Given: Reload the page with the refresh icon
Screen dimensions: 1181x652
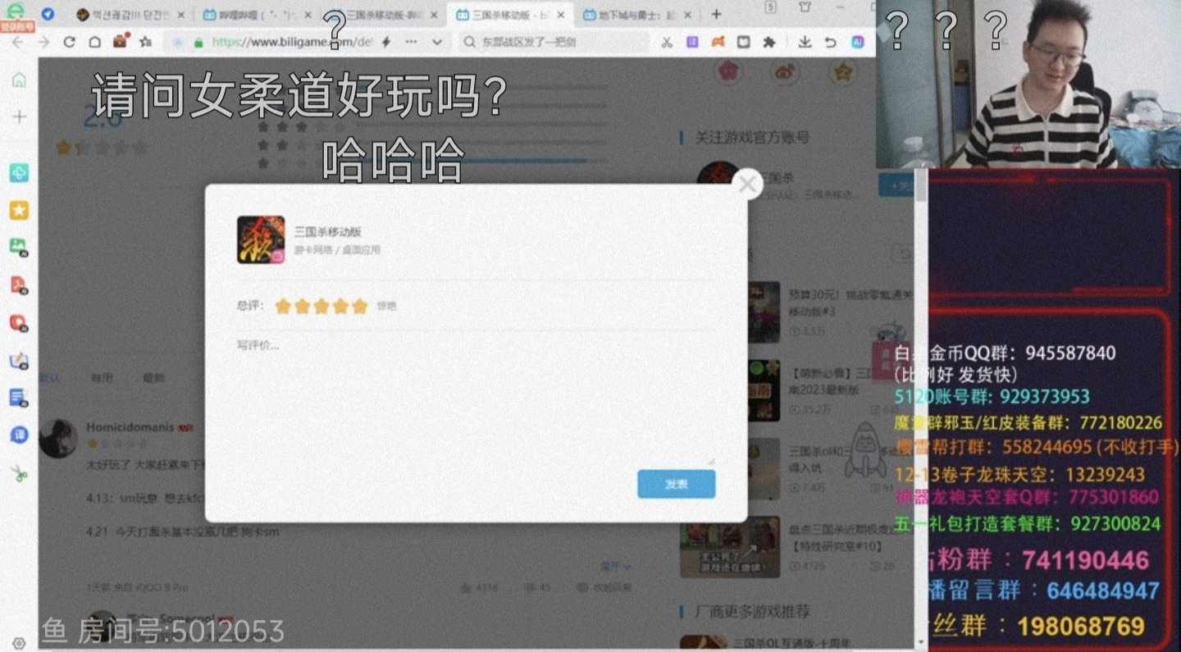Looking at the screenshot, I should tap(70, 42).
